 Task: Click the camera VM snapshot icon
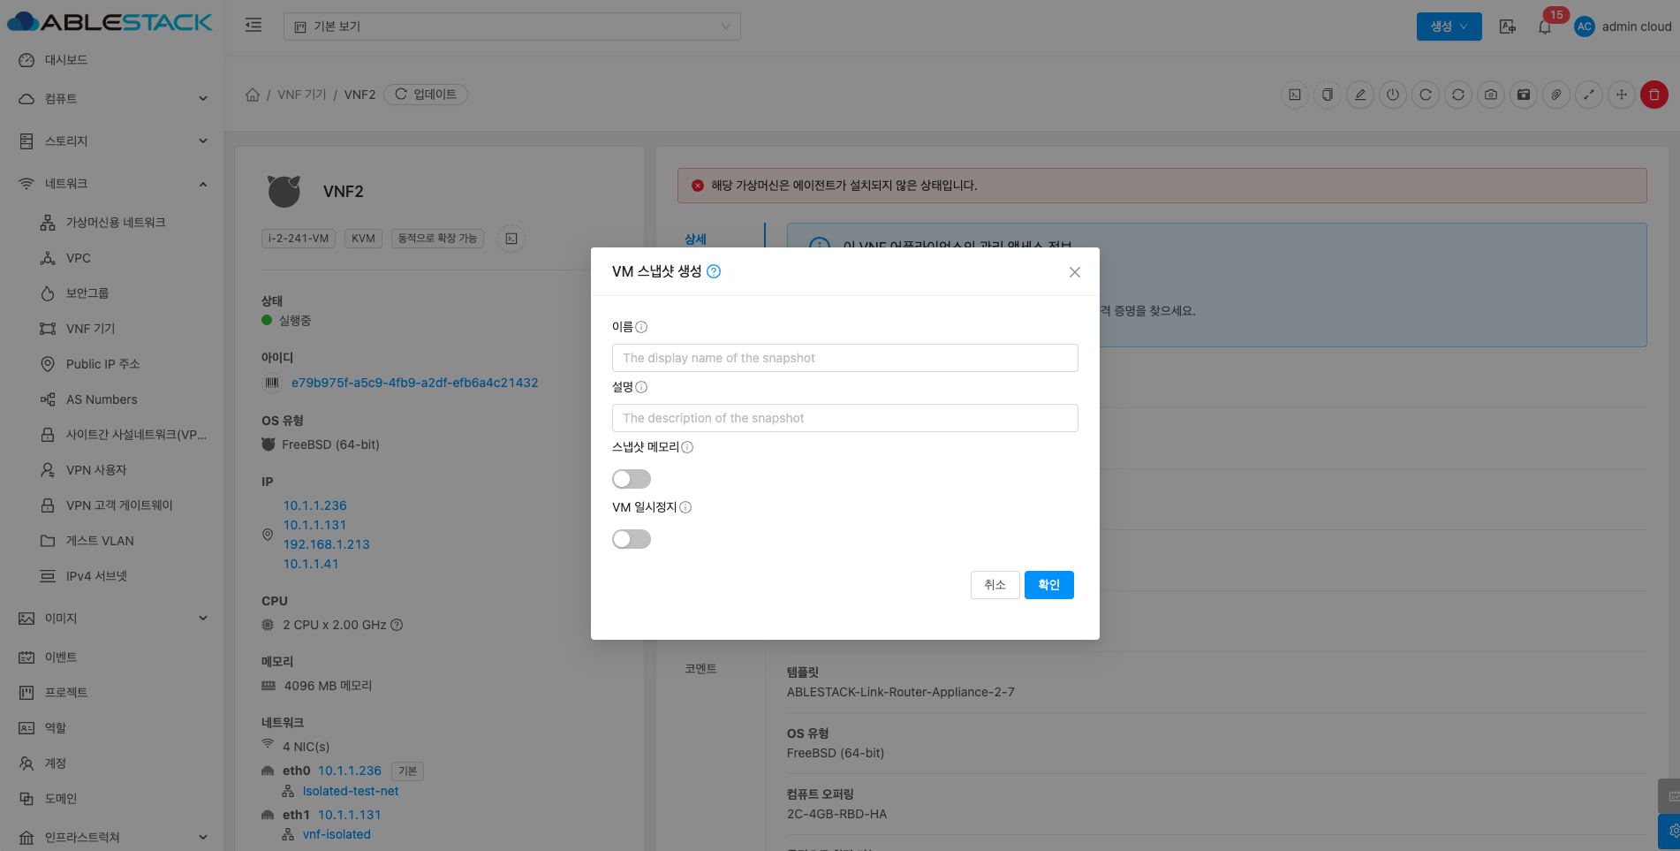point(1491,95)
